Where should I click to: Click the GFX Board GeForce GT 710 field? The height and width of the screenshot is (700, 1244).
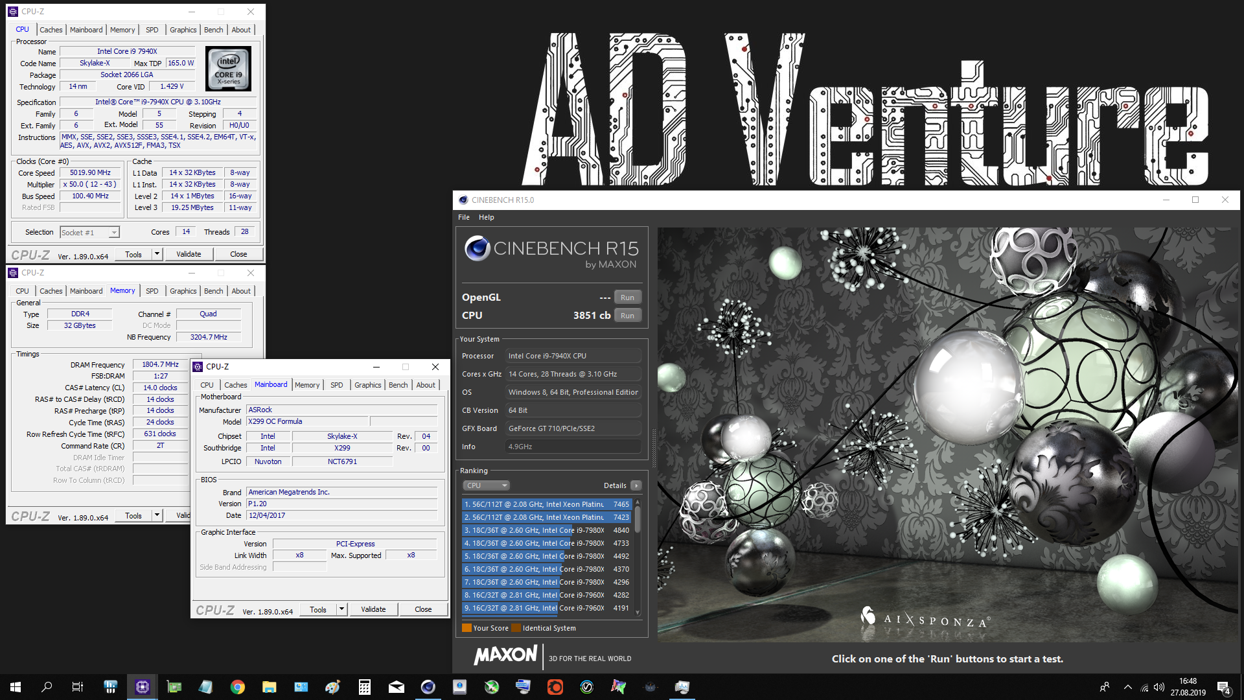point(573,428)
